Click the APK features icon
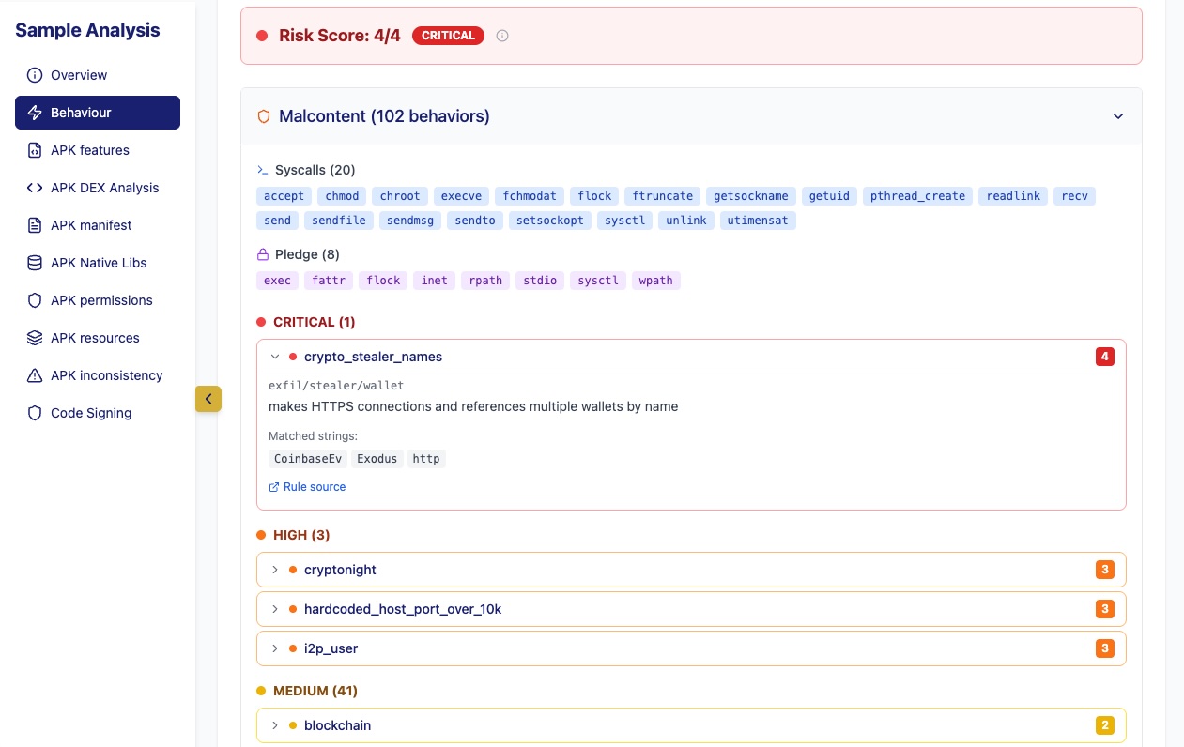Viewport: 1184px width, 747px height. pyautogui.click(x=36, y=150)
